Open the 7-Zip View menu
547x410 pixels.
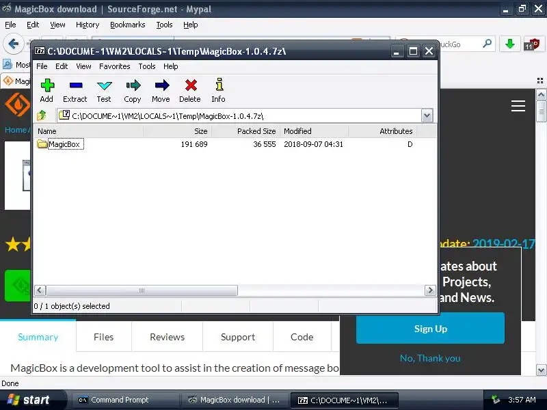(83, 66)
